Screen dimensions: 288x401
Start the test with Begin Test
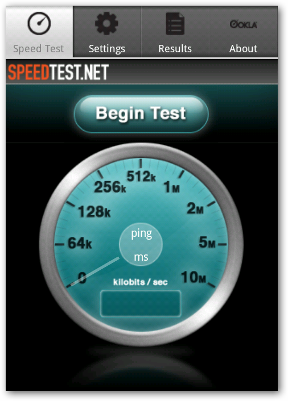[141, 114]
